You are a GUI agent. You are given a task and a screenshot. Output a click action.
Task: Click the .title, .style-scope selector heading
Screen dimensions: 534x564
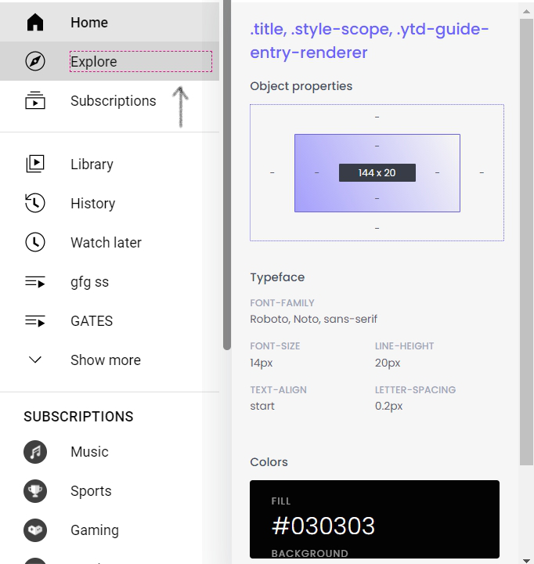point(370,41)
